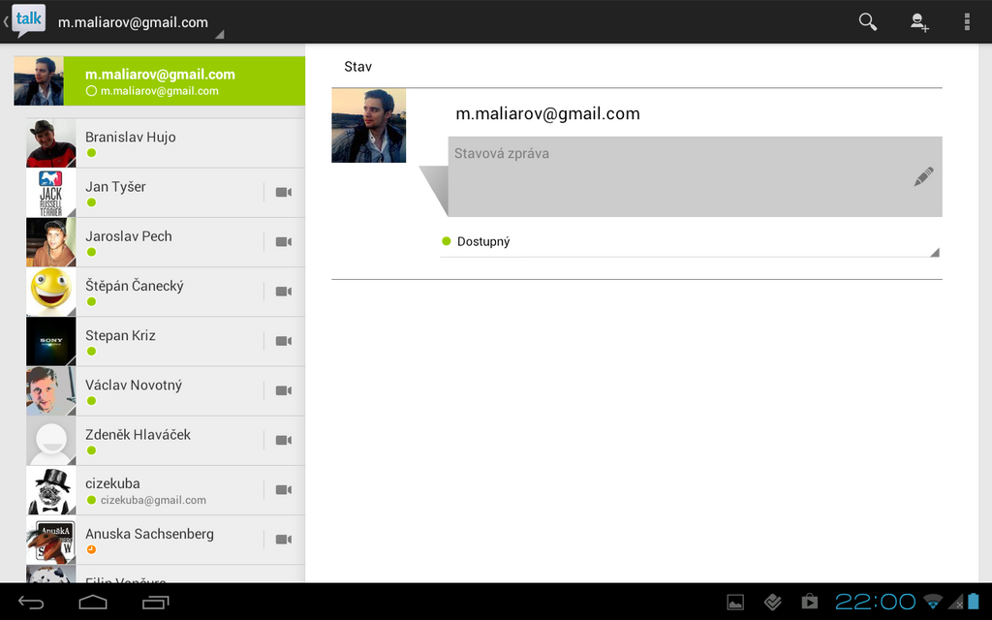Select own account entry in contact list
The image size is (992, 620).
160,81
